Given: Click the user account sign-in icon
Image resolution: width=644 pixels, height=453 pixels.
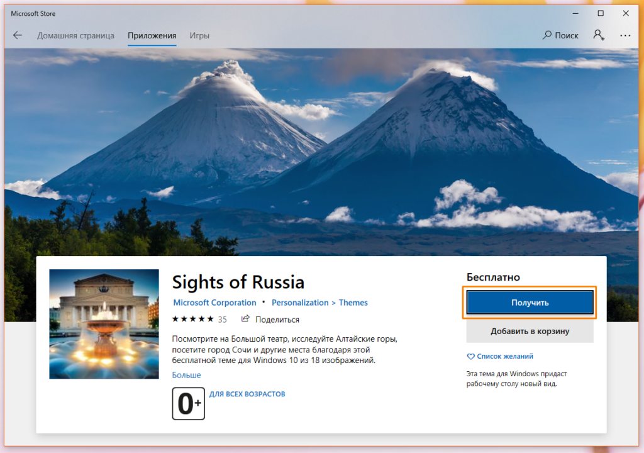Looking at the screenshot, I should (599, 35).
